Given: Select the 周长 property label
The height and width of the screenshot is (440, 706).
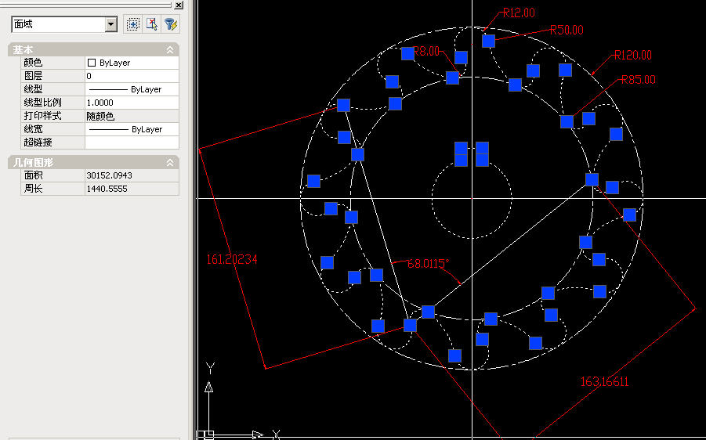Looking at the screenshot, I should (x=34, y=189).
